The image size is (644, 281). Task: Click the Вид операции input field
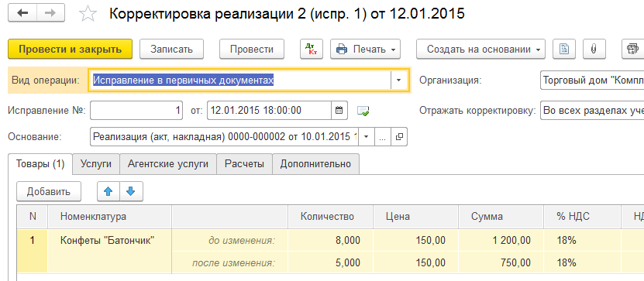(241, 81)
